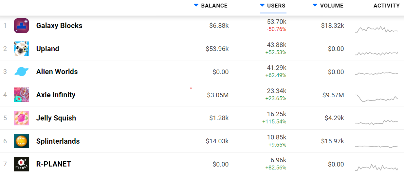Sort the list by Users column
Screen dimensions: 404x175
tap(273, 6)
